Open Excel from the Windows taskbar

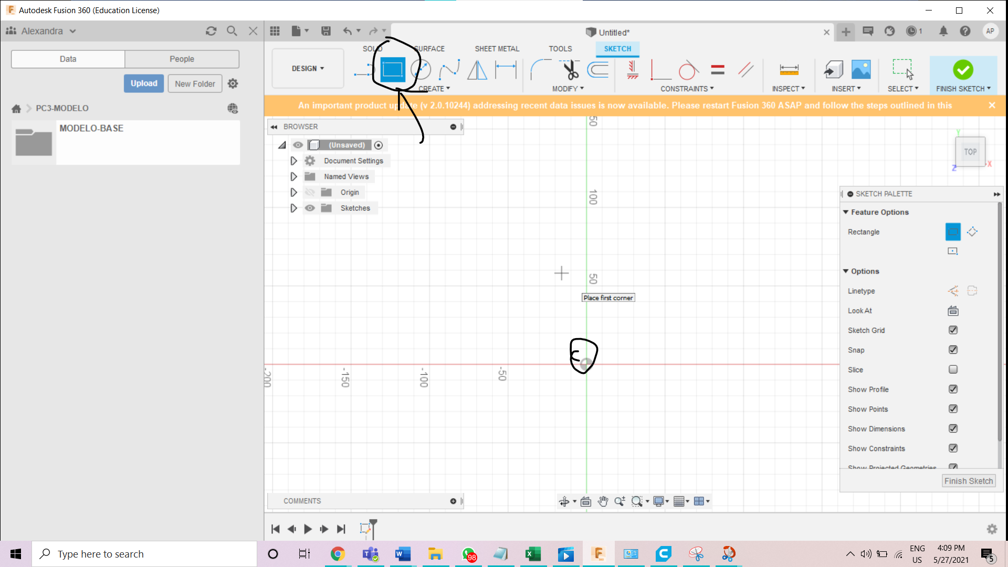[x=532, y=554]
